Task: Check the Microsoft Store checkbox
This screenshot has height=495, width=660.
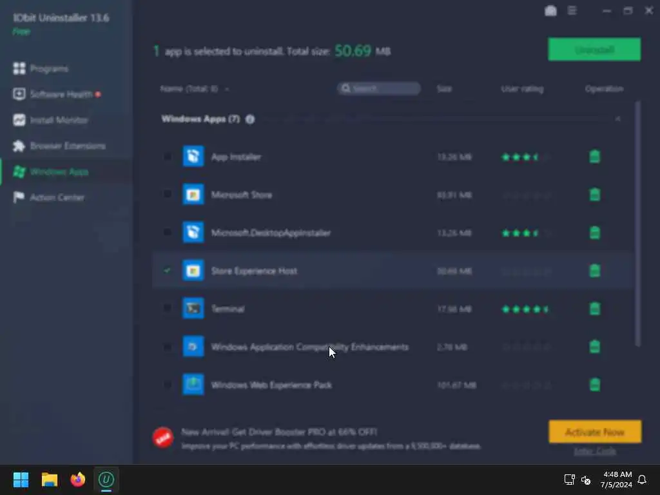Action: pyautogui.click(x=167, y=195)
